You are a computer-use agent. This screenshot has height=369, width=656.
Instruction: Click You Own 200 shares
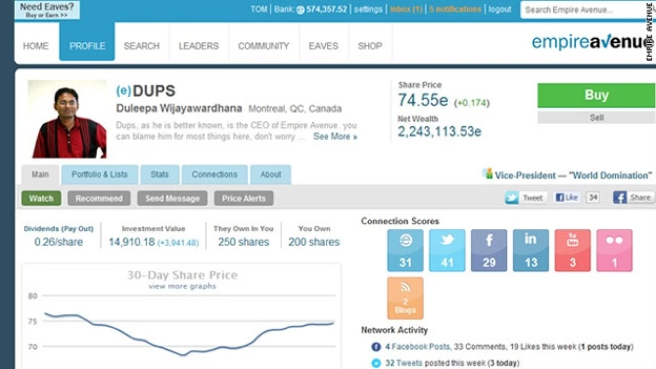pyautogui.click(x=314, y=242)
